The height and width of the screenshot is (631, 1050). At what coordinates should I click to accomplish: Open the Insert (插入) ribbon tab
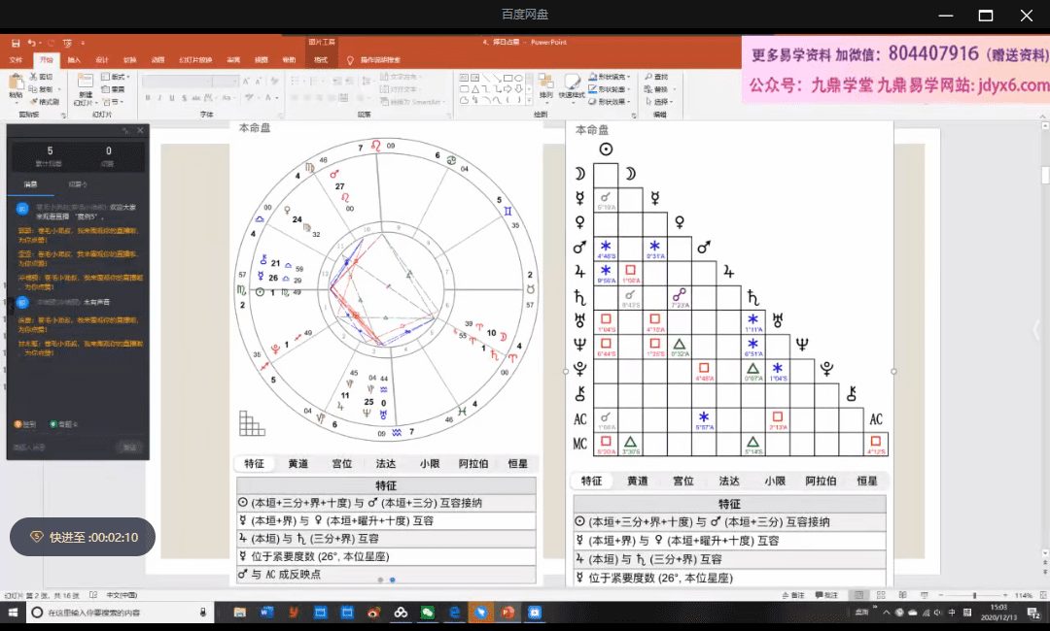pos(74,59)
